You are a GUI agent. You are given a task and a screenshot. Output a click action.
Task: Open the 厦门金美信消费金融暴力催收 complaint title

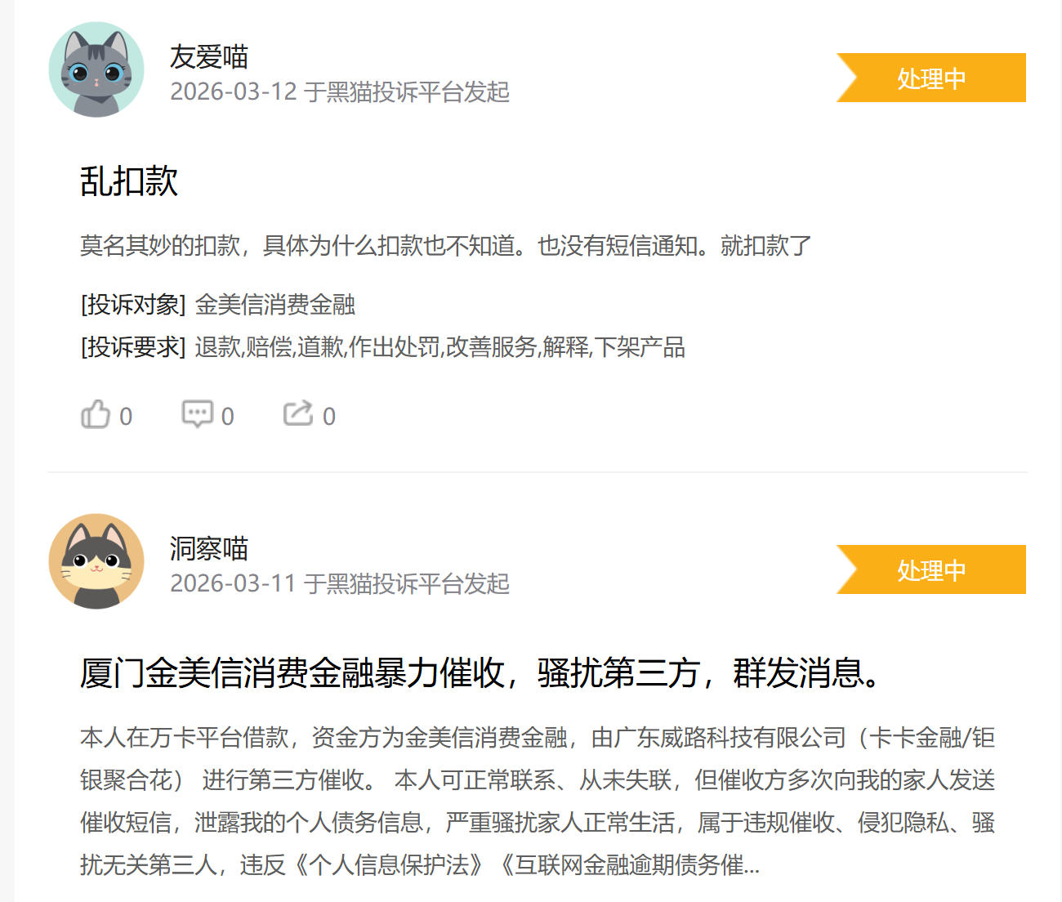(480, 673)
